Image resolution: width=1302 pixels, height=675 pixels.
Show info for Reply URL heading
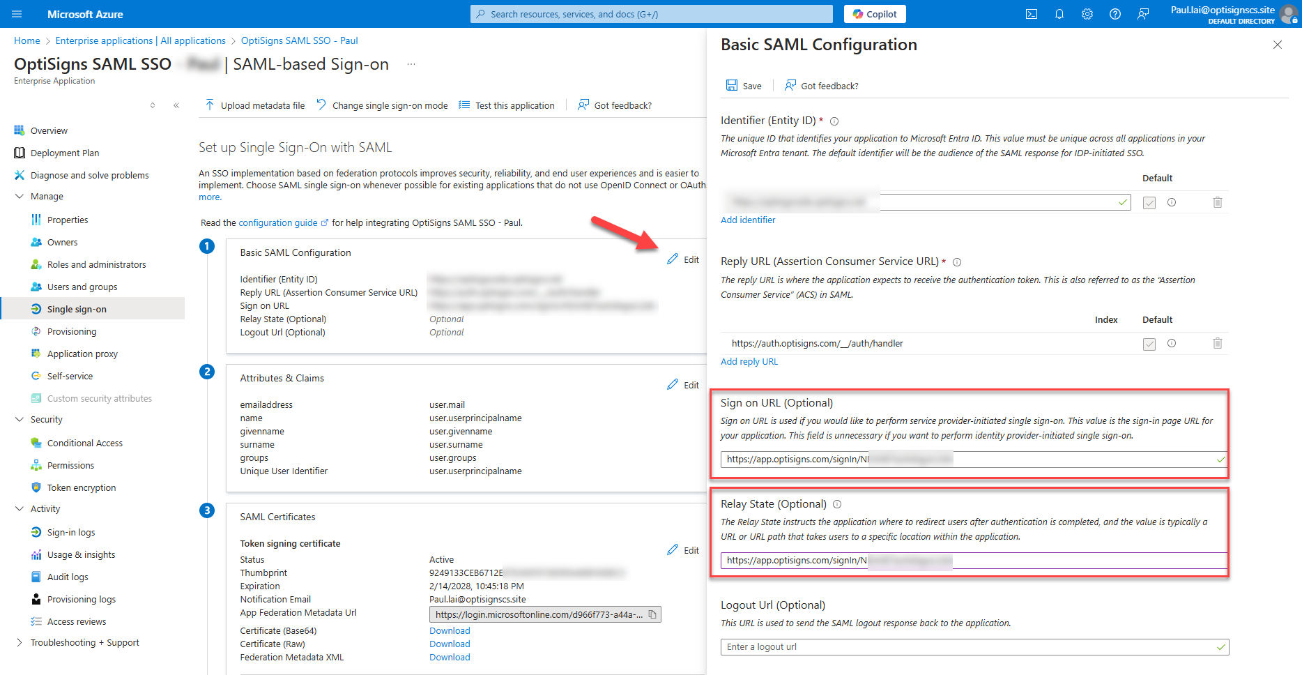pos(957,262)
